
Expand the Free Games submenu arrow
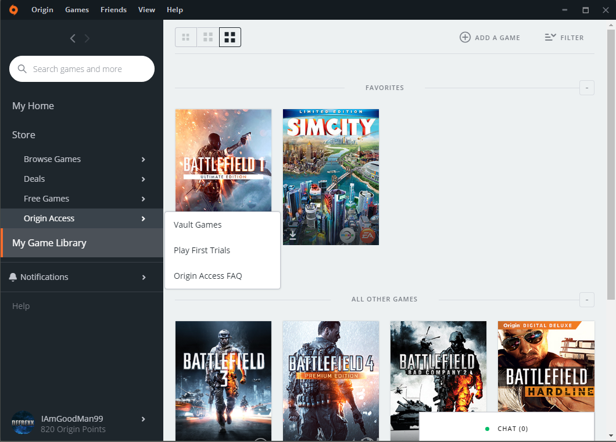pyautogui.click(x=144, y=199)
